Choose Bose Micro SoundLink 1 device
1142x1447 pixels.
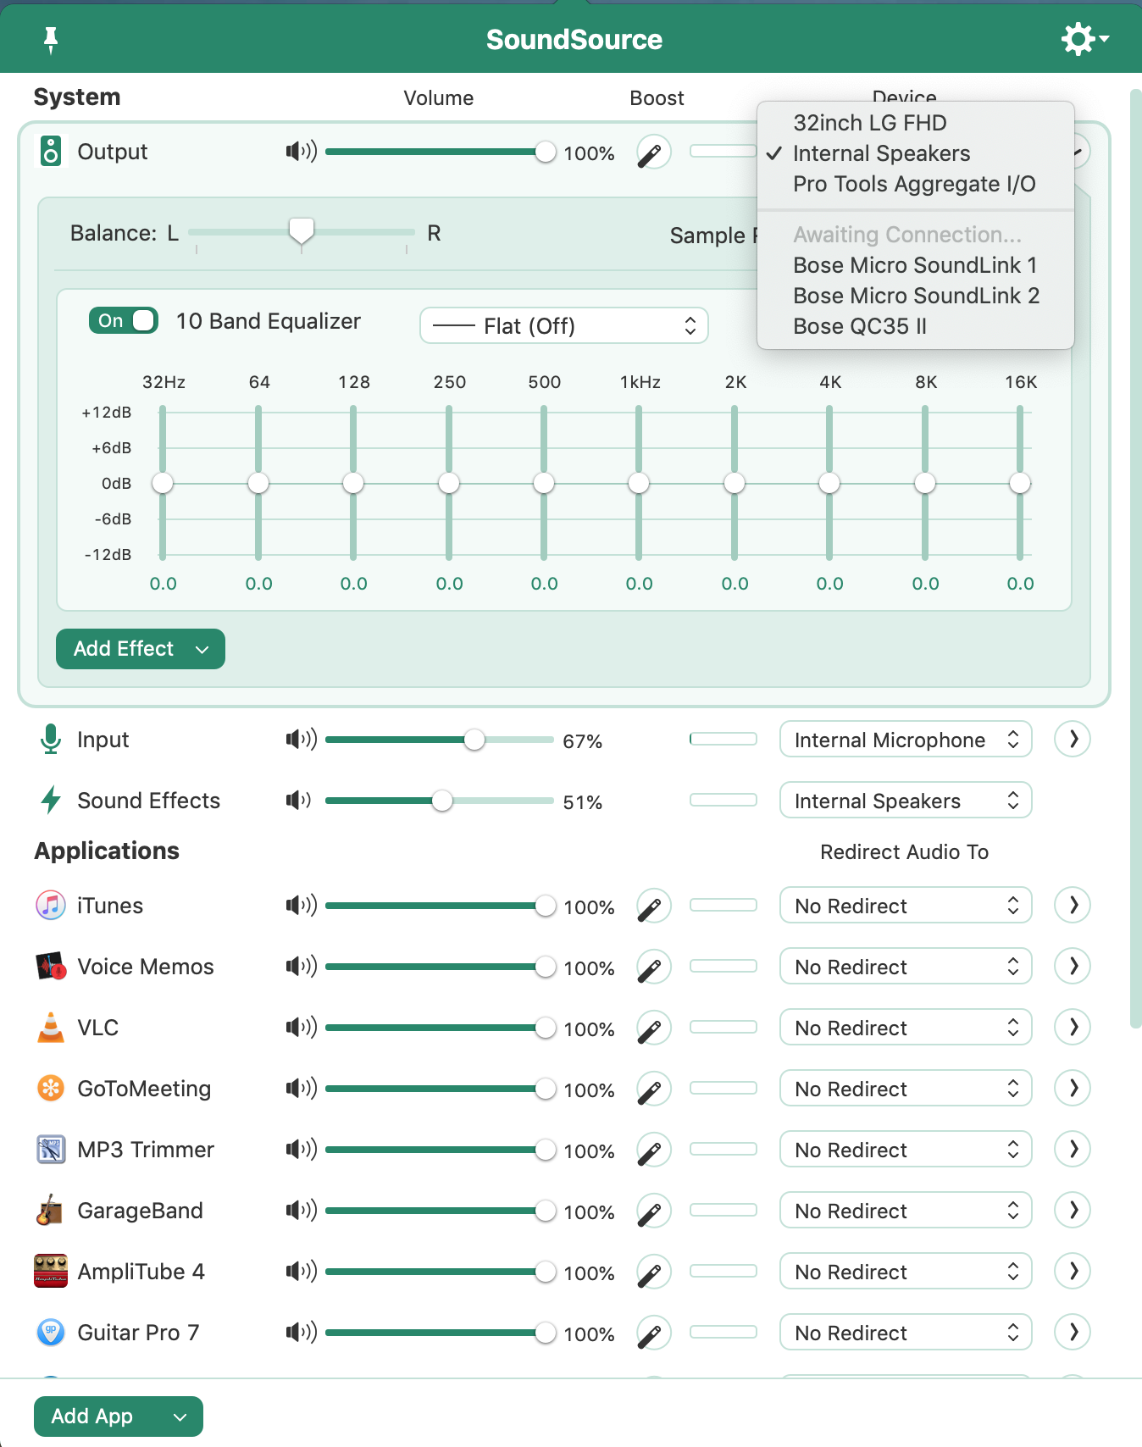916,265
